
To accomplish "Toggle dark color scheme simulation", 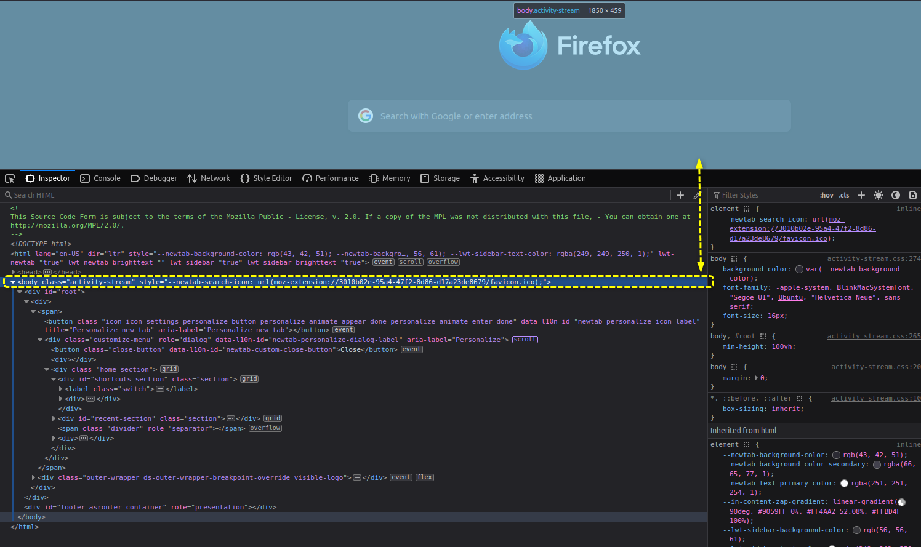I will 896,195.
